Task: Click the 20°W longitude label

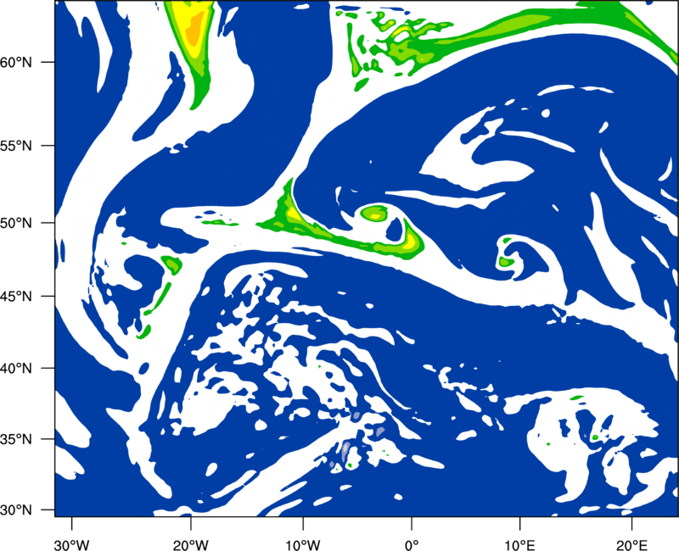Action: (x=191, y=544)
